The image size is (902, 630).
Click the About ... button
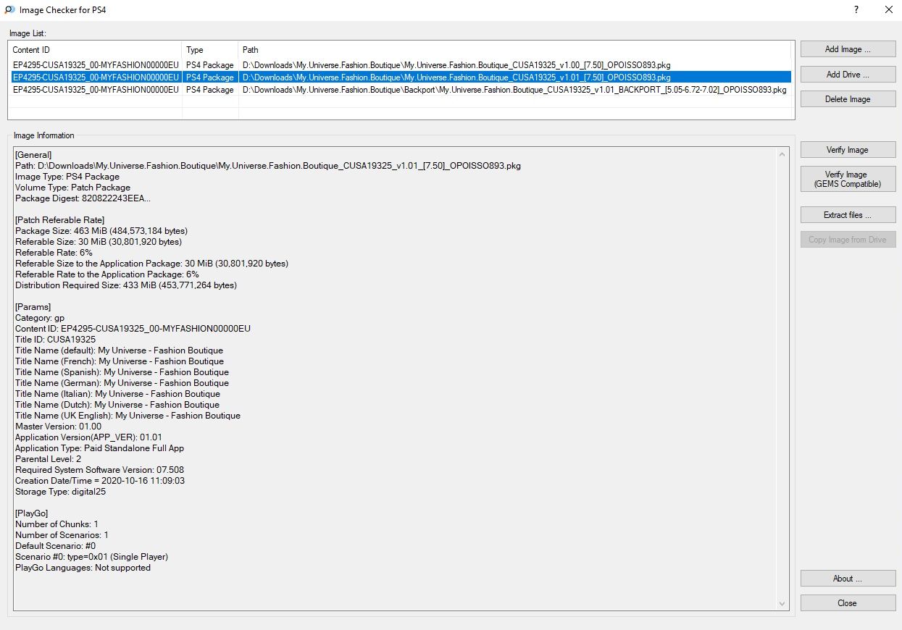[848, 579]
